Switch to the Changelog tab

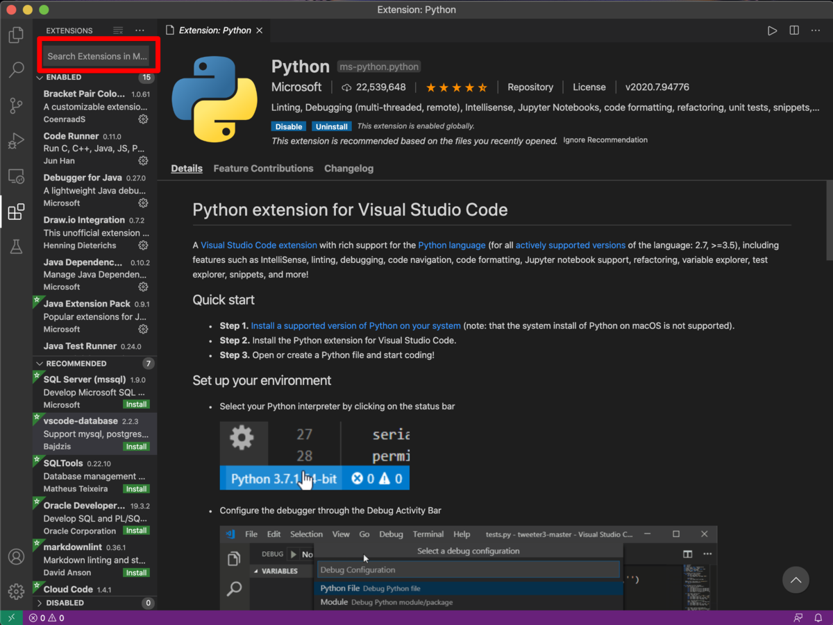point(348,169)
